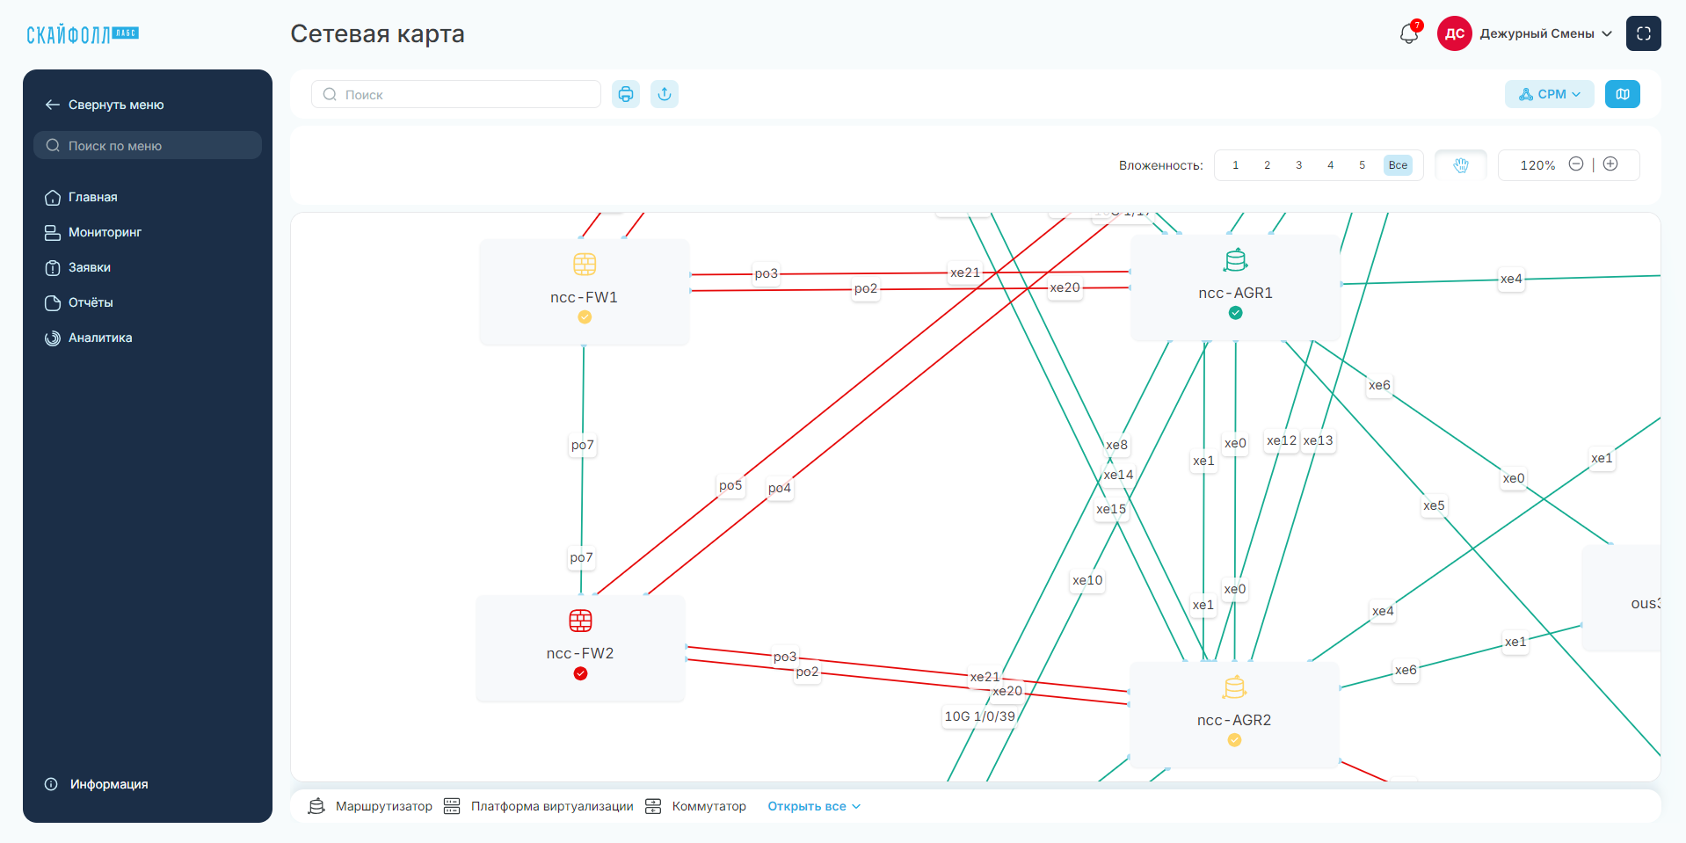Open Отчёты menu item
The width and height of the screenshot is (1686, 843).
coord(79,302)
